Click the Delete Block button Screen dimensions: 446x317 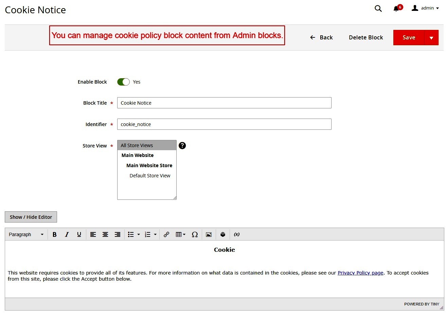point(366,38)
